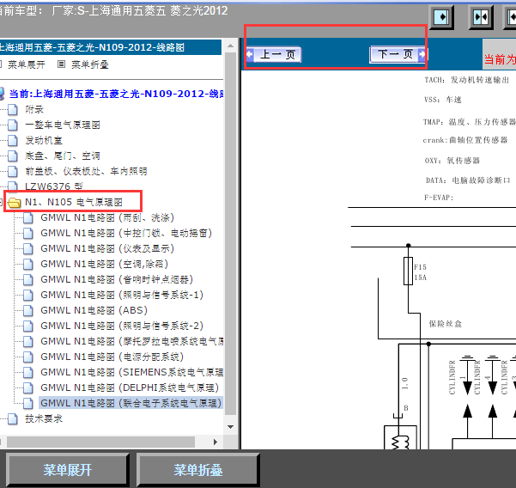Click the 菜单折叠 list icon

61,64
